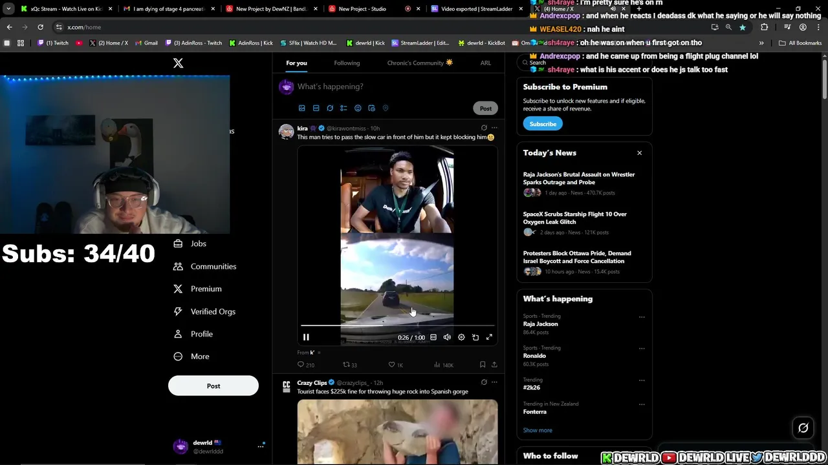Expand hidden bookmarks overflow chevron
This screenshot has width=828, height=465.
tap(761, 43)
